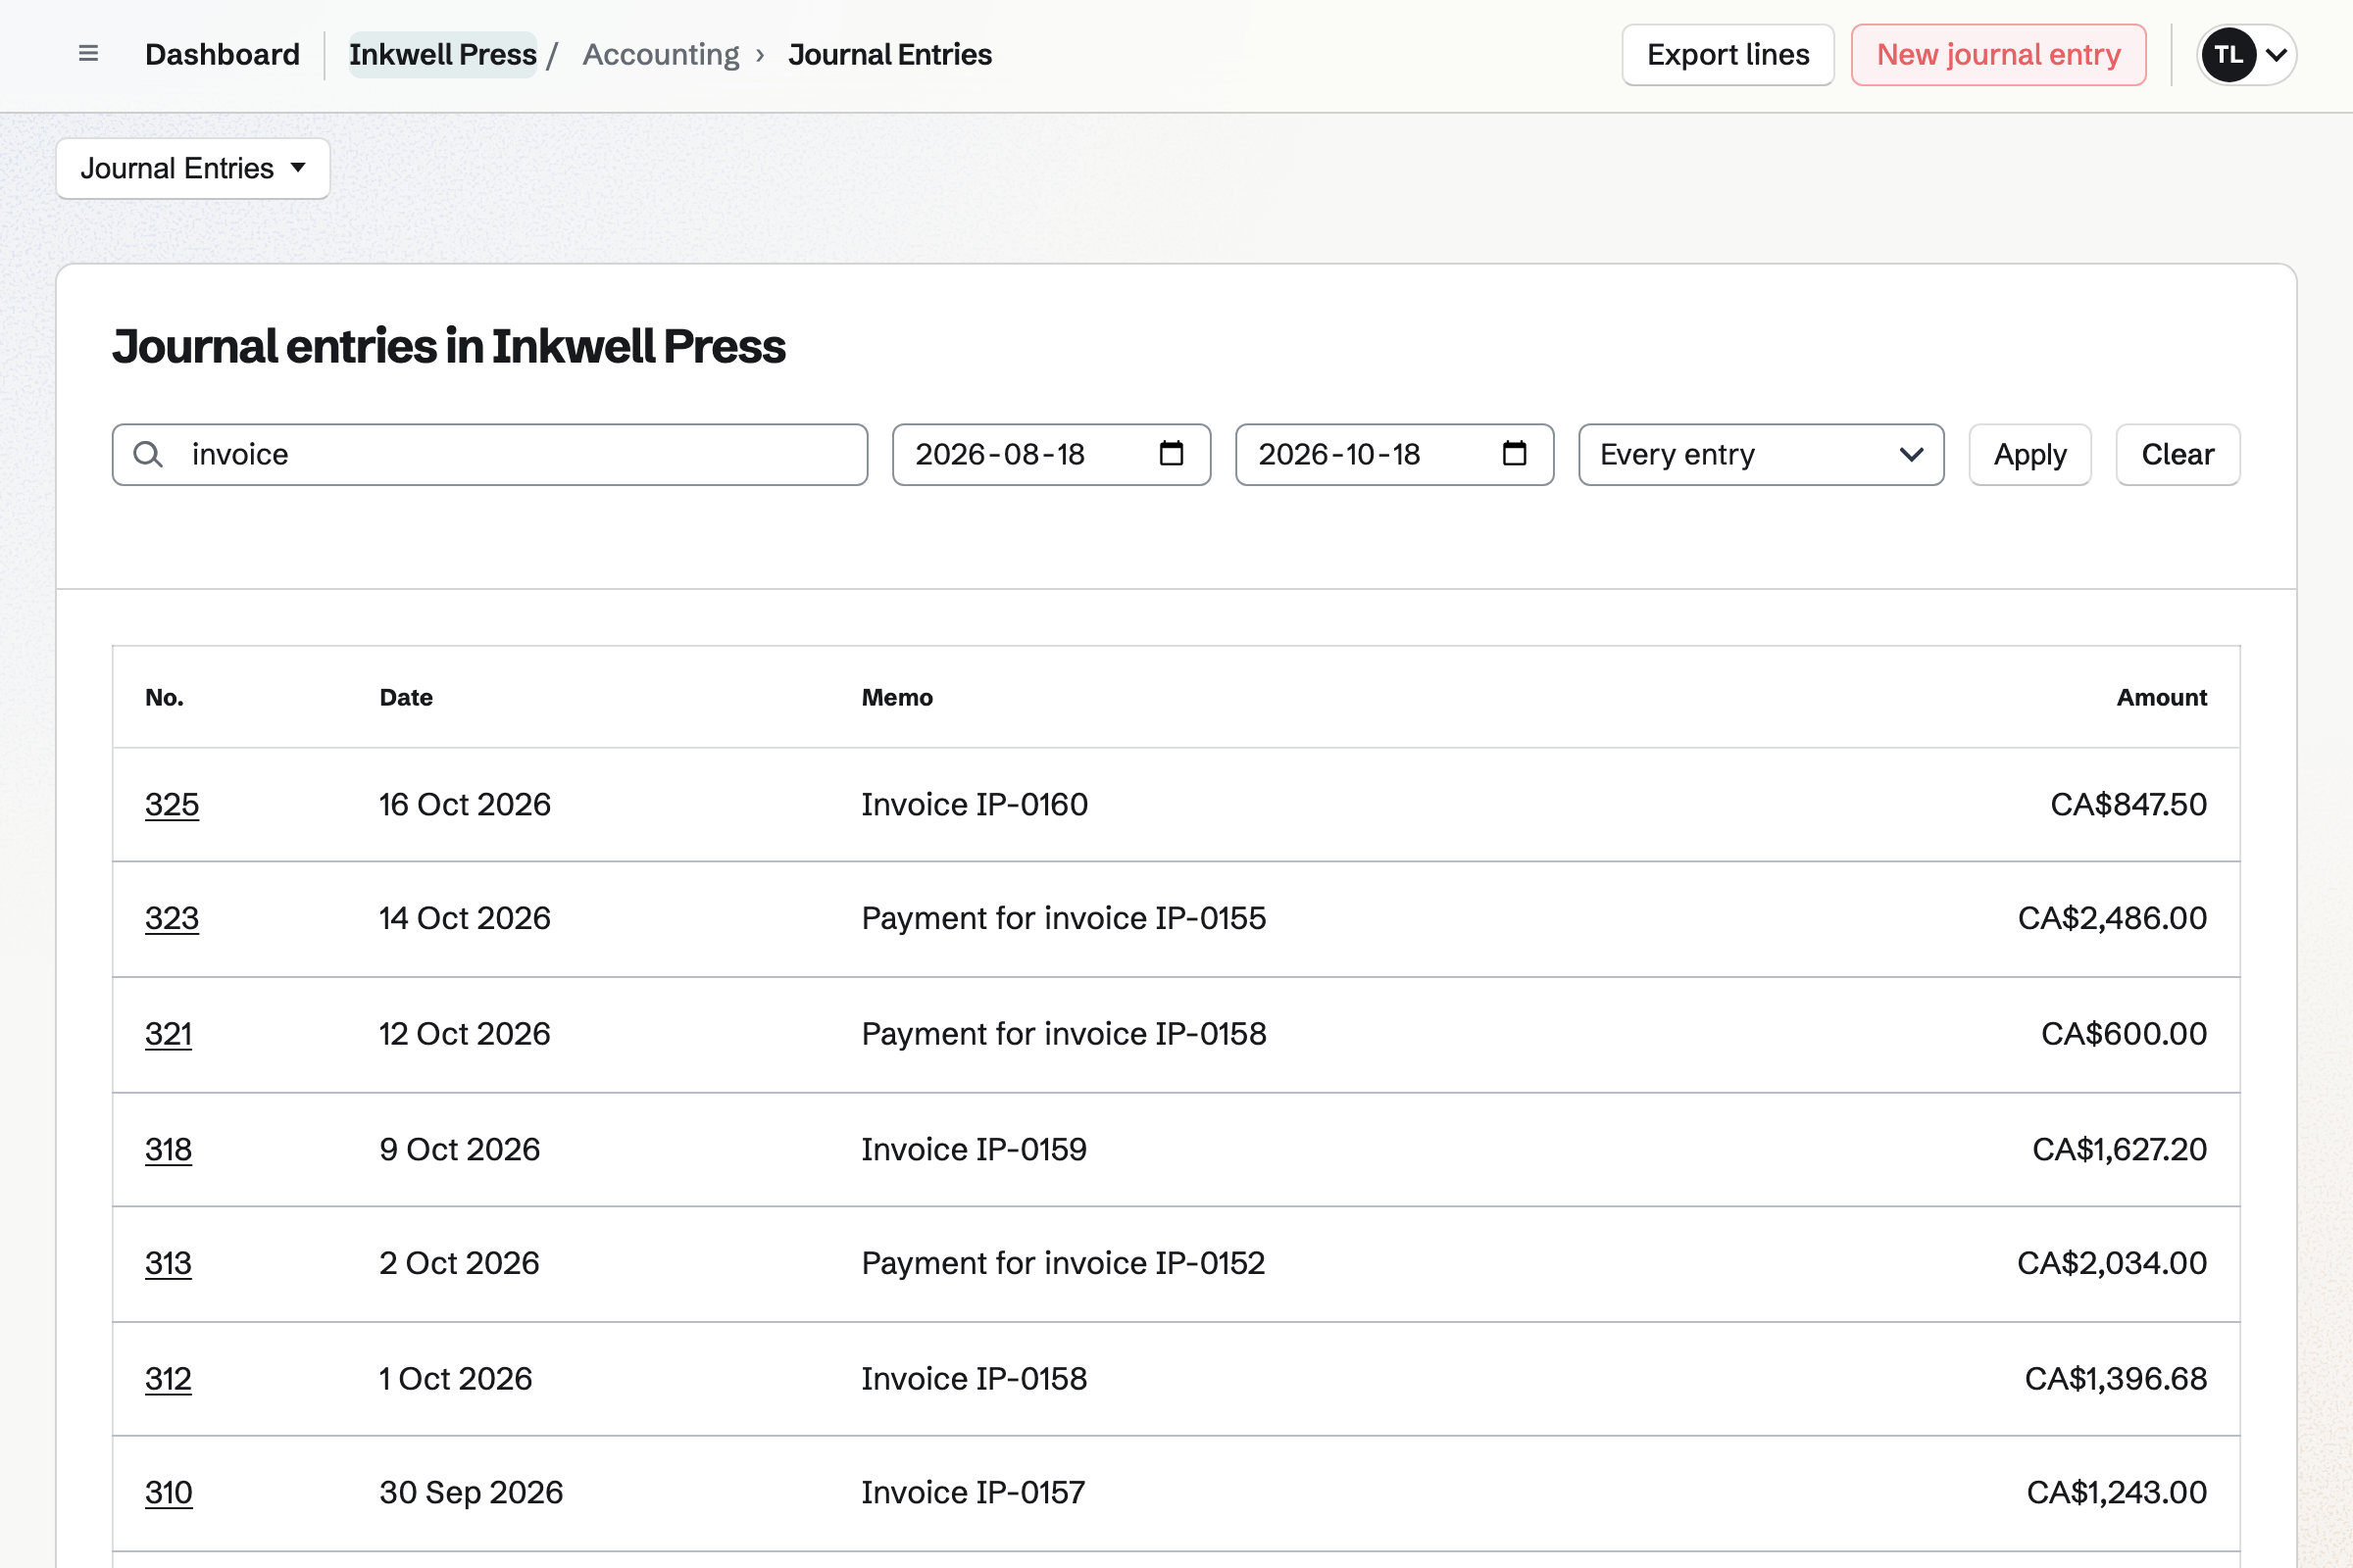Apply the filters

click(2029, 455)
